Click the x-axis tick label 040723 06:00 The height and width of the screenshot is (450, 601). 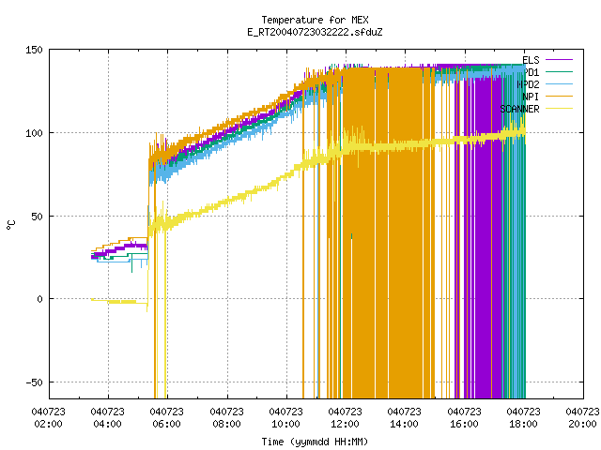(167, 418)
